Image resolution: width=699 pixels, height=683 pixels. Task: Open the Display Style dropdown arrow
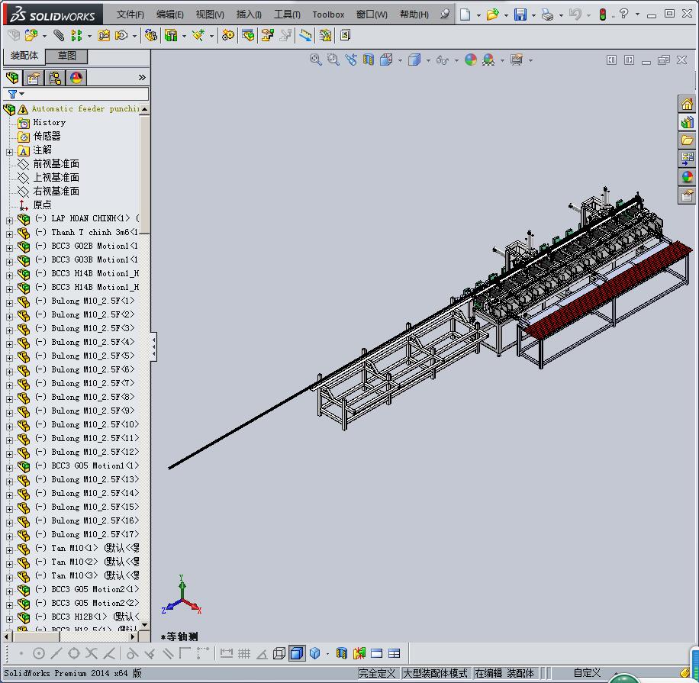click(x=428, y=60)
